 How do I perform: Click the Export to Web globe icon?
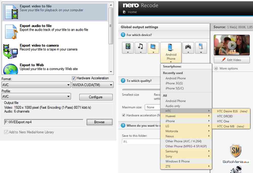point(10,68)
